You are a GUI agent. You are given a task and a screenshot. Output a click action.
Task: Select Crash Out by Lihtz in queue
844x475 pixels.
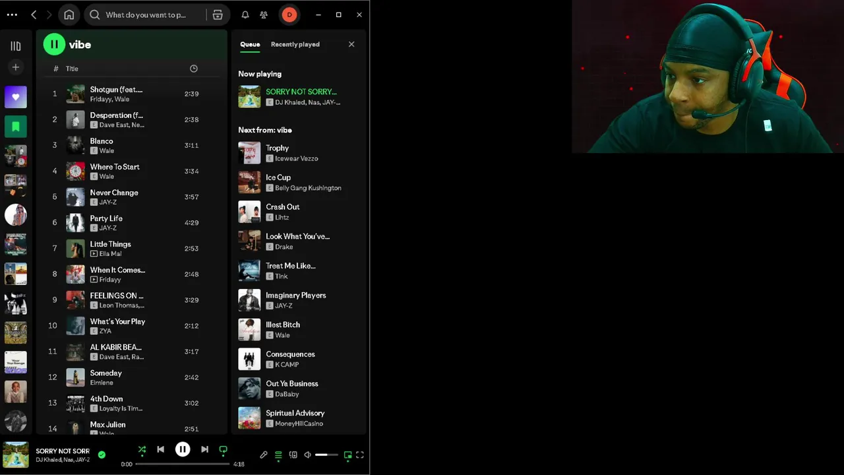point(298,212)
